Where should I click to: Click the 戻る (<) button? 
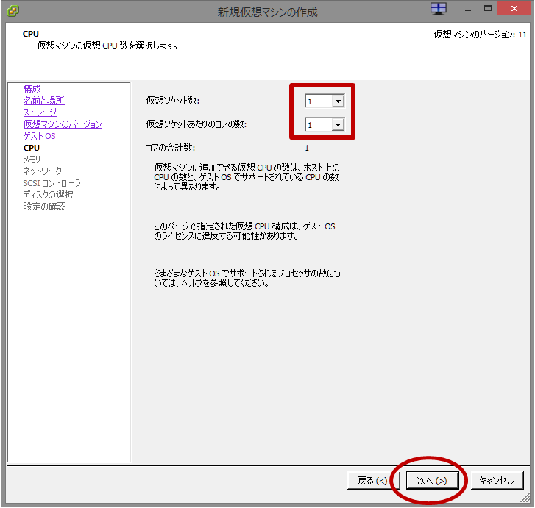coord(372,480)
